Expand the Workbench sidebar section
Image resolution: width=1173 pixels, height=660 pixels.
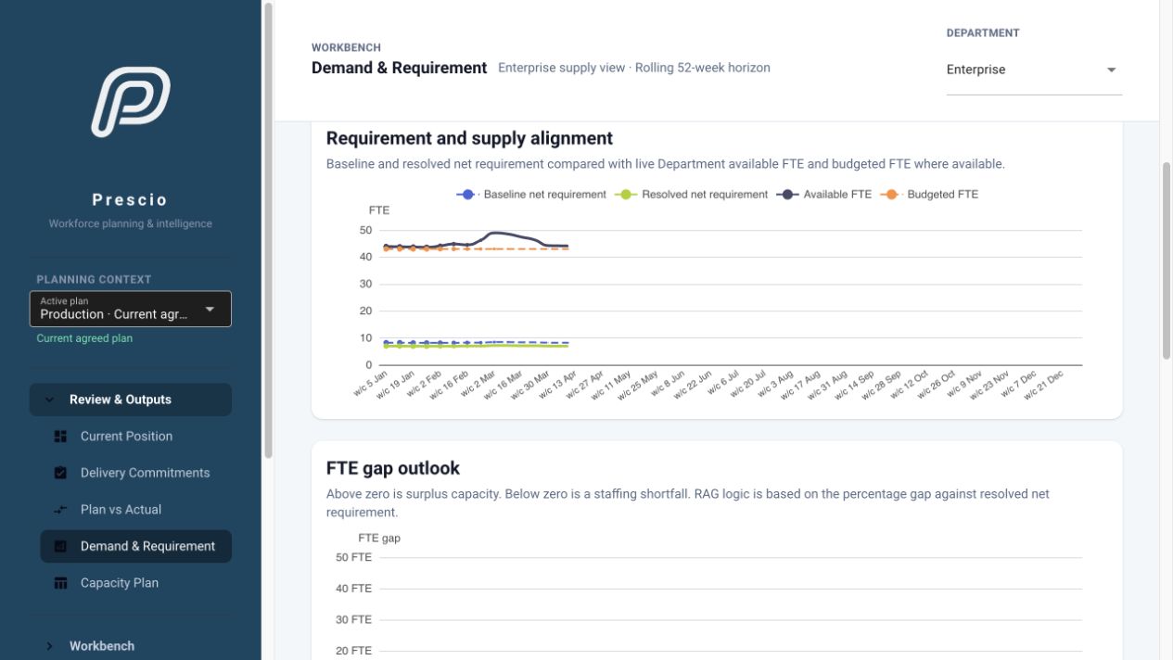click(x=130, y=646)
